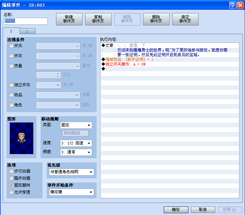Image resolution: width=245 pixels, height=215 pixels.
Task: Open variable selector ellipsis button
Action: point(77,66)
